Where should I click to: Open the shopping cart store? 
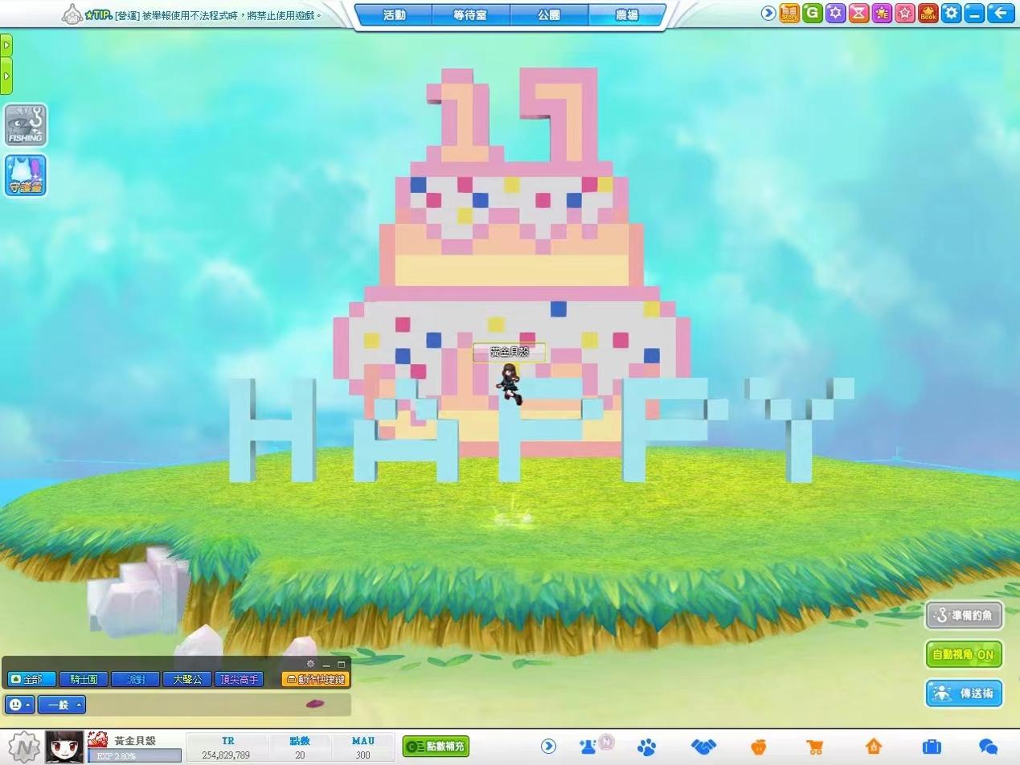tap(815, 747)
